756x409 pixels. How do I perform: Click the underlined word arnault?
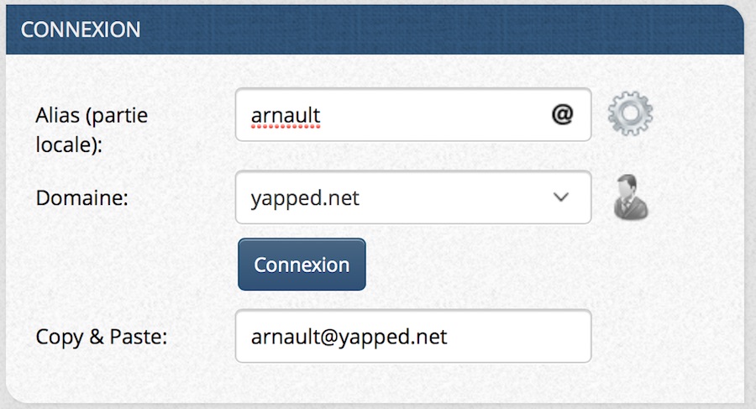(x=286, y=115)
